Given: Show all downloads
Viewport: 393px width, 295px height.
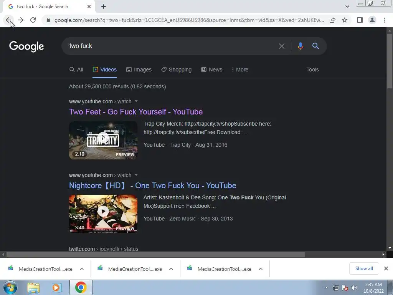Looking at the screenshot, I should click(364, 268).
